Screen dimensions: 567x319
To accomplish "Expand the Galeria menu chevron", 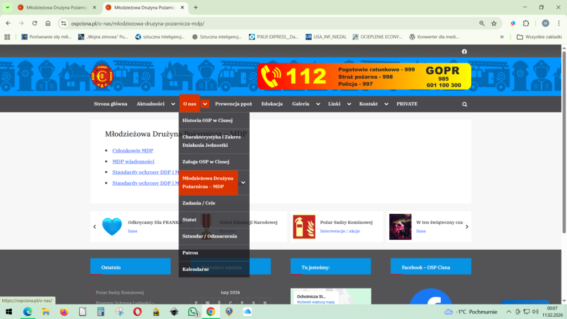I will (318, 104).
